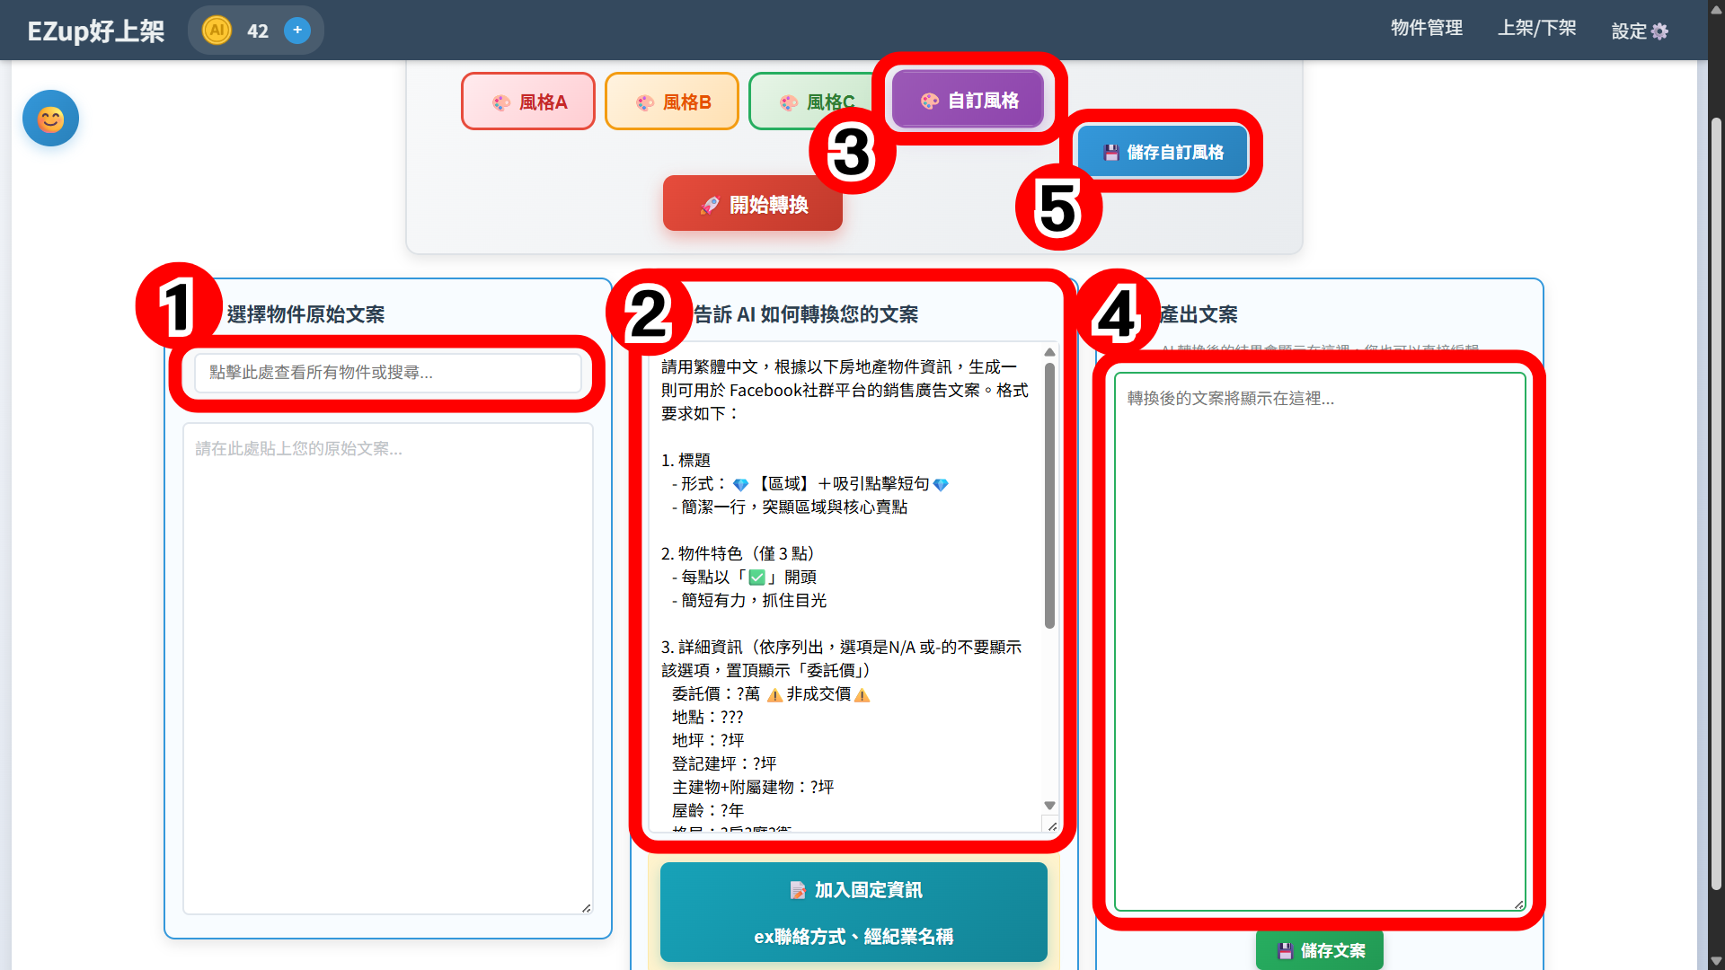Image resolution: width=1725 pixels, height=970 pixels.
Task: Click the settings gear icon
Action: (1660, 31)
